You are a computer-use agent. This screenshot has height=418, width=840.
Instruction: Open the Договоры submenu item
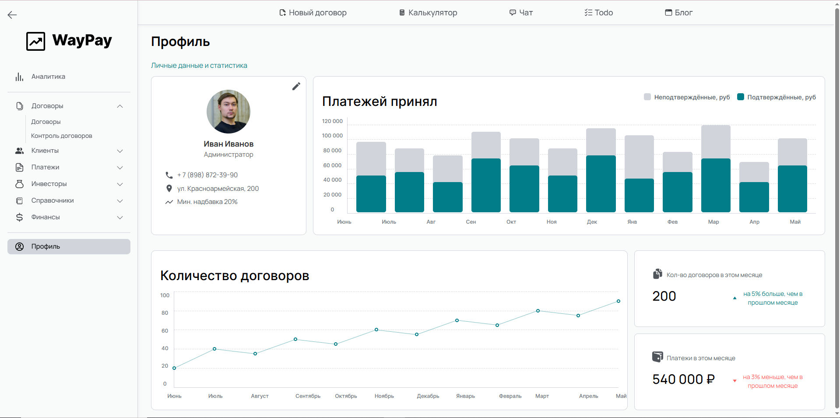46,122
